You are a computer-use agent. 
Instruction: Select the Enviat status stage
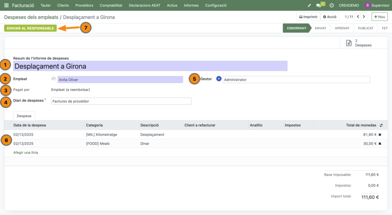pos(320,28)
